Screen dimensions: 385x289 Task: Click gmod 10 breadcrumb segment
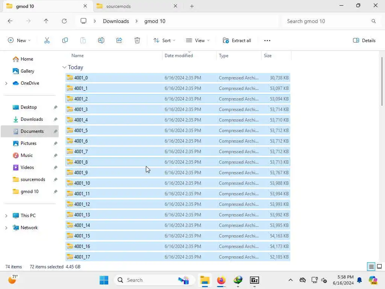pyautogui.click(x=155, y=21)
